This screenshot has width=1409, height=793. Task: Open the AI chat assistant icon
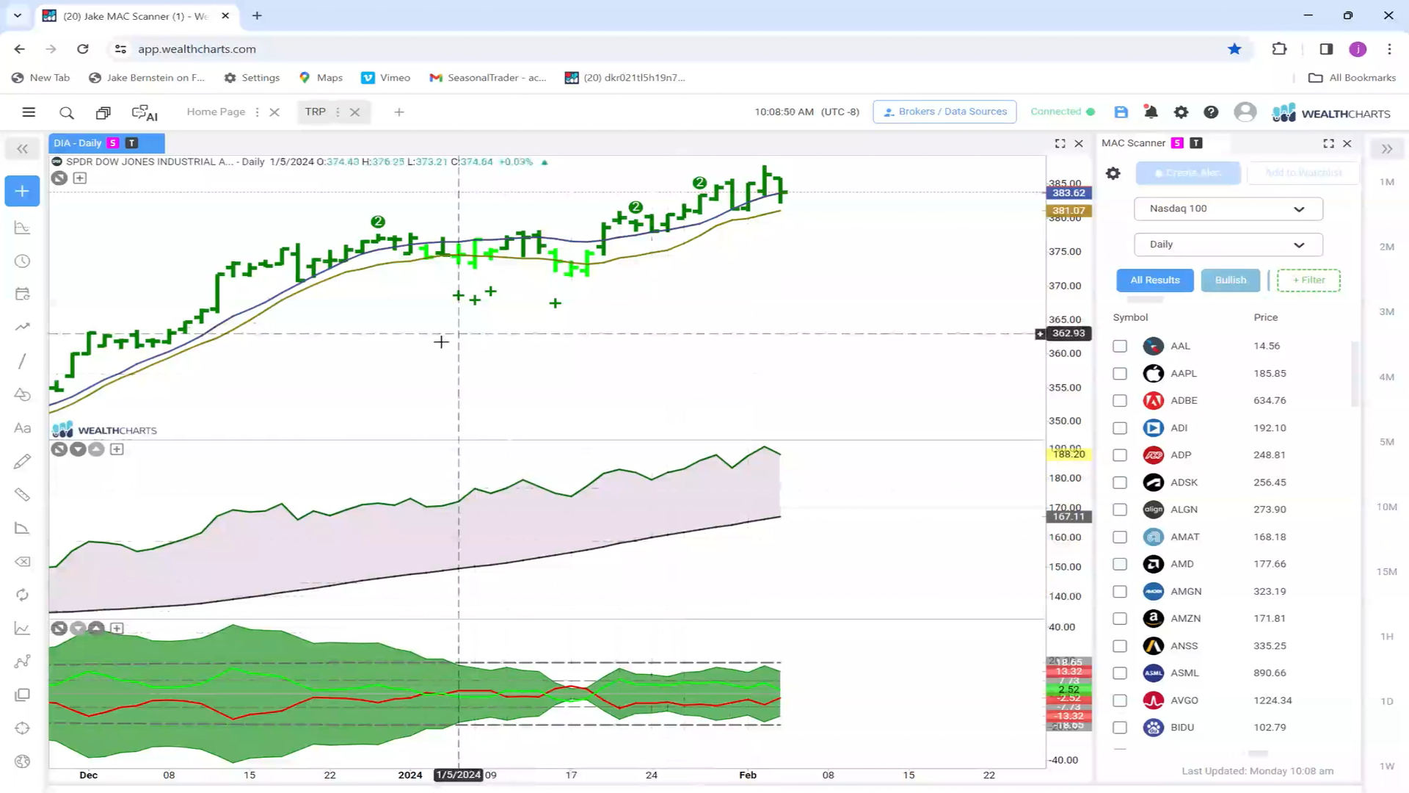[145, 112]
